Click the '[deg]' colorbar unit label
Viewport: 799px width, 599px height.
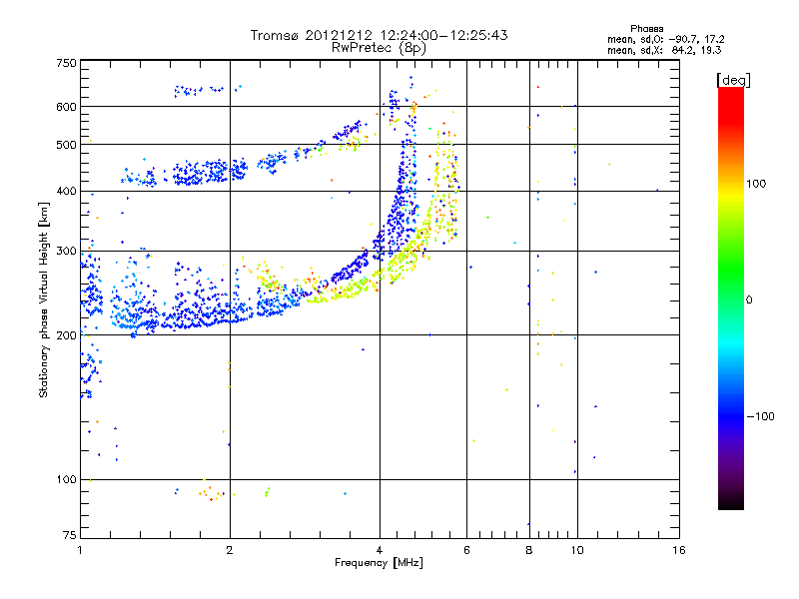click(733, 80)
